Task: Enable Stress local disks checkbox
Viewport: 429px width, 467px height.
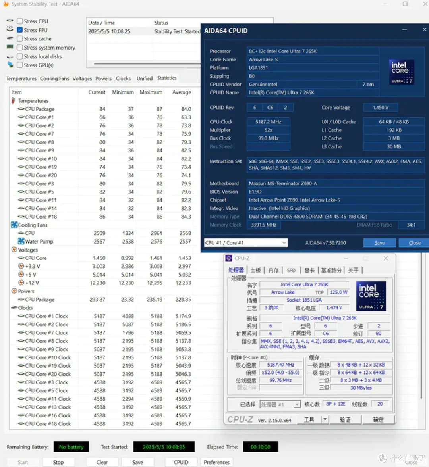Action: coord(20,56)
